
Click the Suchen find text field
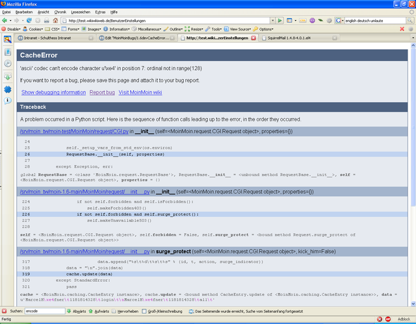click(44, 312)
